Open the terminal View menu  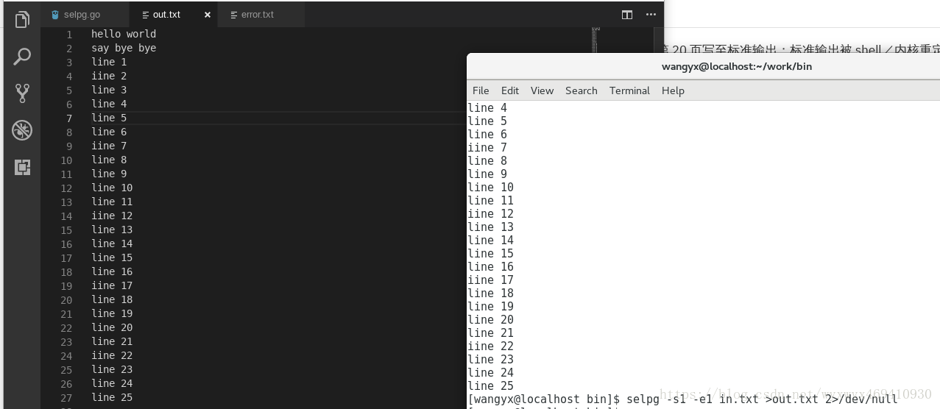[x=542, y=90]
